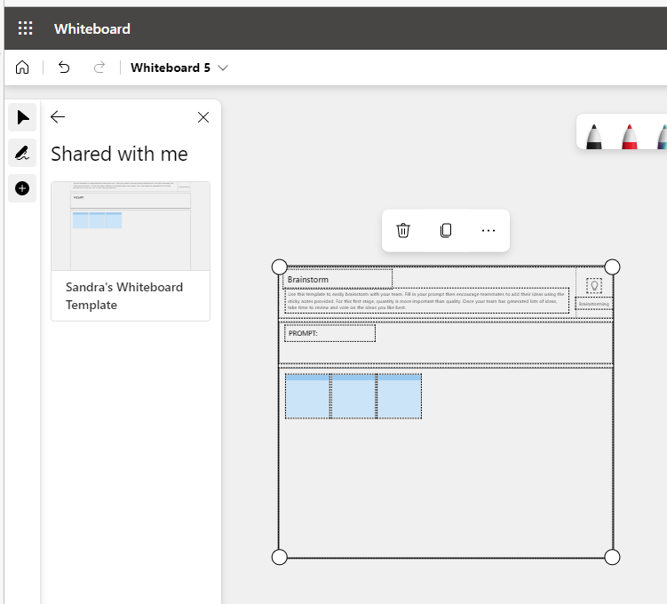
Task: Undo the last action
Action: point(63,68)
